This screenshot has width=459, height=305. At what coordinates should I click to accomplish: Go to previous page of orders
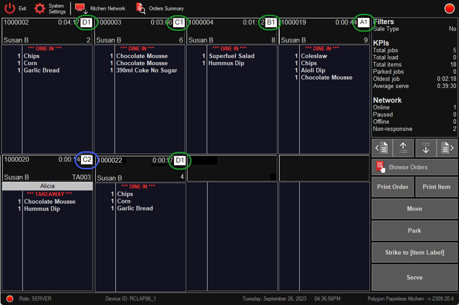click(x=381, y=148)
